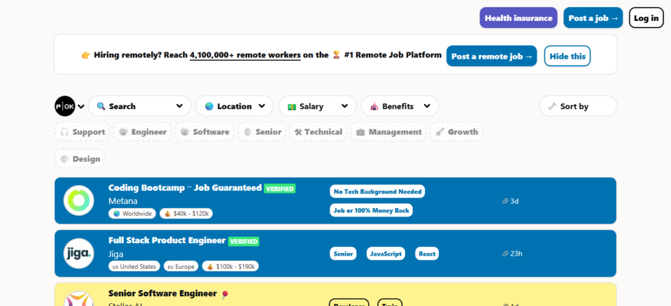
Task: Click the pin icon on Metana listing
Action: tap(505, 201)
